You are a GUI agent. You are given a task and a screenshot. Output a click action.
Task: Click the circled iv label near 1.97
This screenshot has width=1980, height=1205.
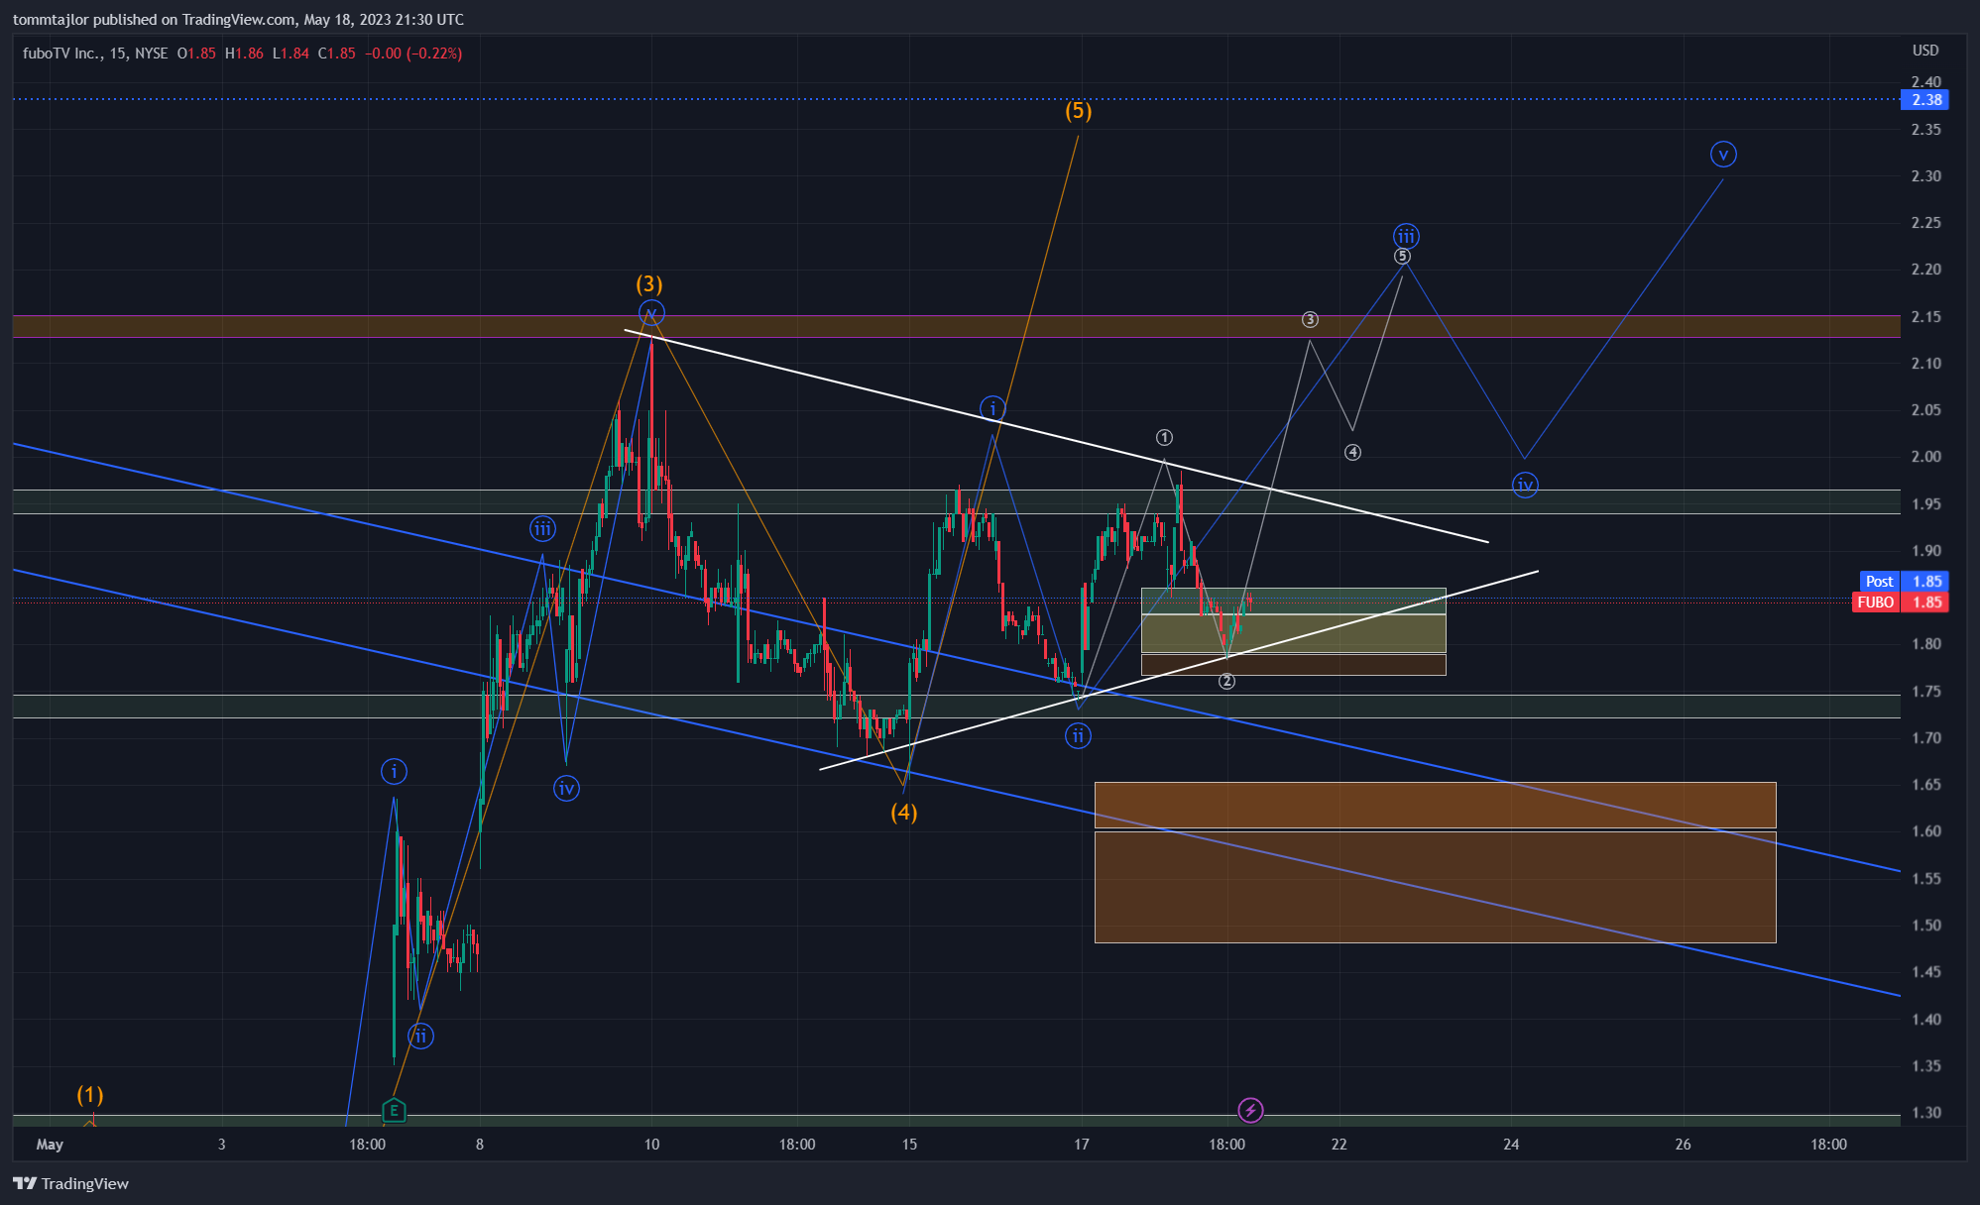1525,485
